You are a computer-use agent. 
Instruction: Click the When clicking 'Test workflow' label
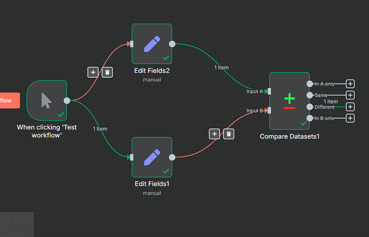point(47,131)
